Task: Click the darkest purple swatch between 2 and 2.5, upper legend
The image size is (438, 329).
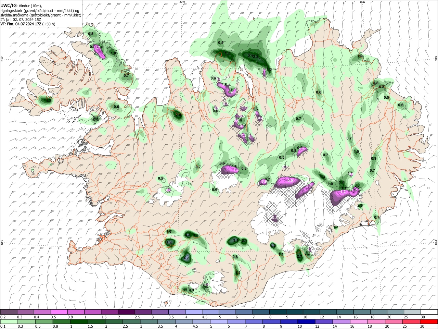Action: (x=126, y=312)
